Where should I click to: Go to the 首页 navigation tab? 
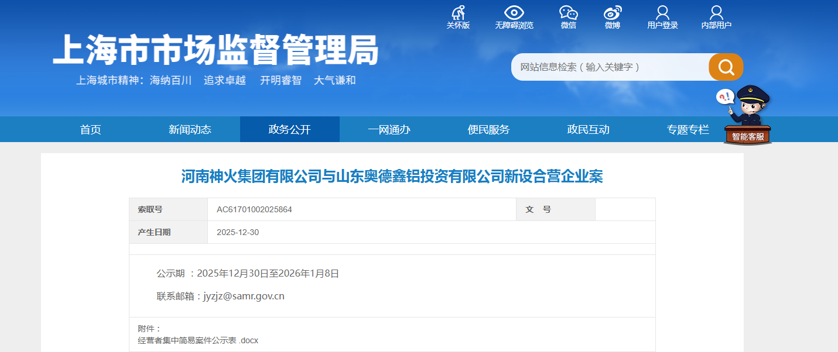coord(91,130)
